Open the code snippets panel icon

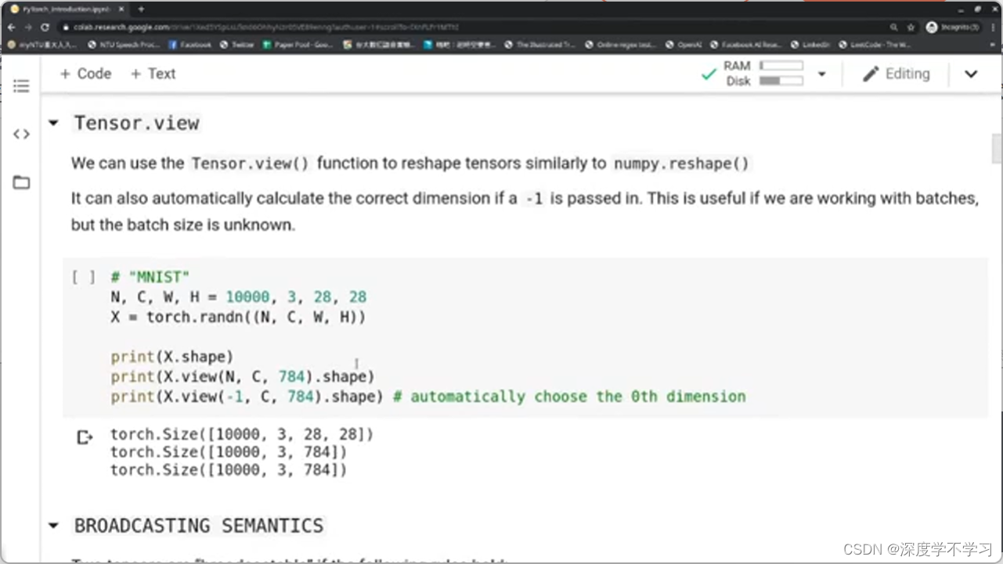[21, 135]
